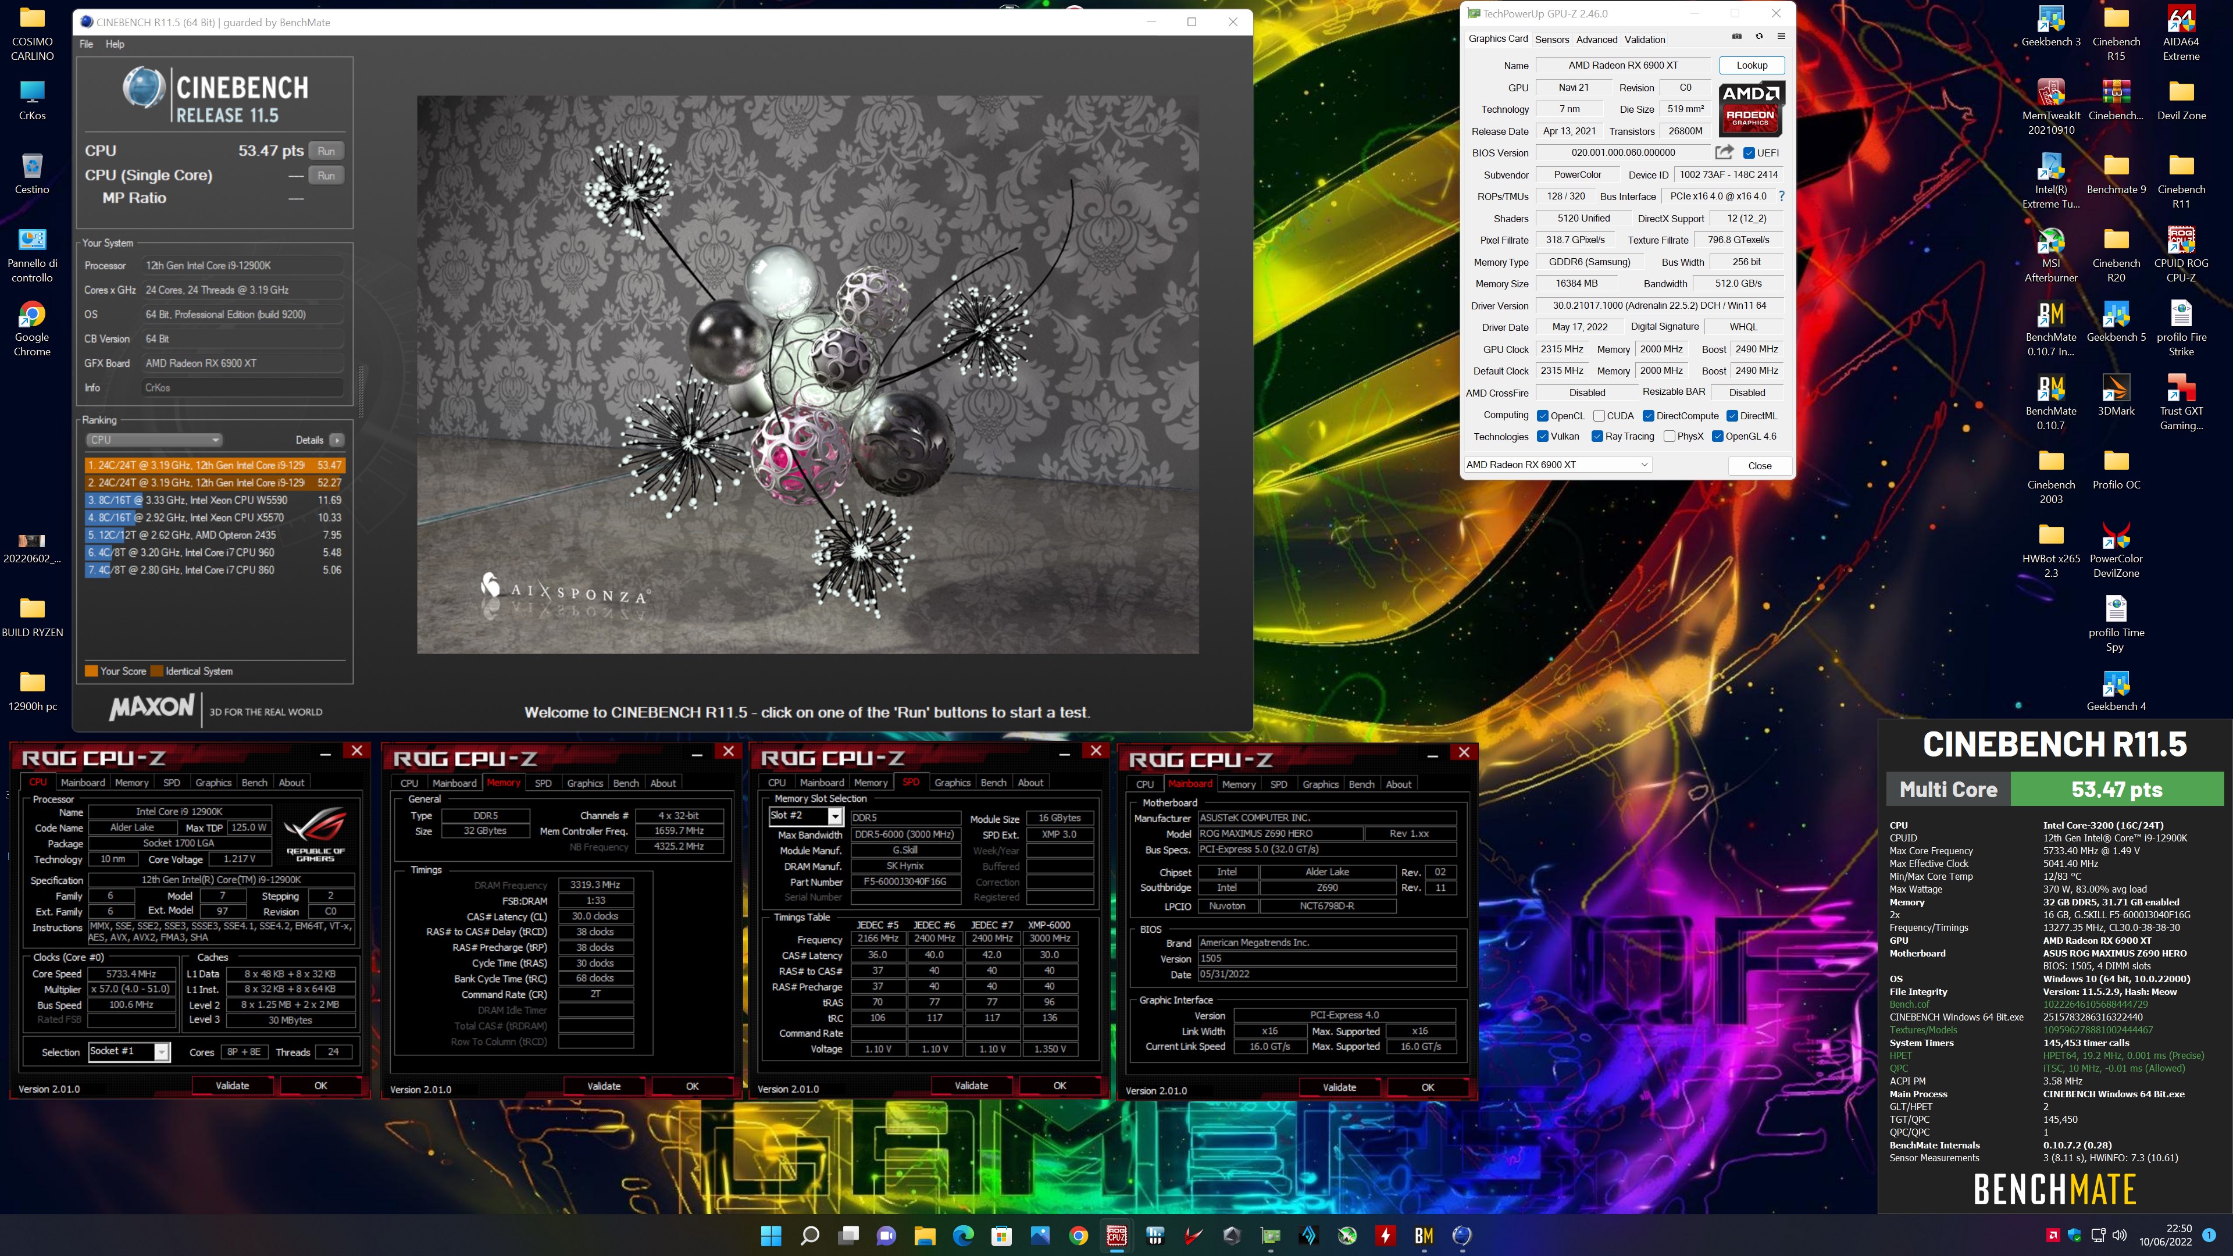Toggle Vulkan checkbox
2233x1256 pixels.
click(x=1543, y=437)
